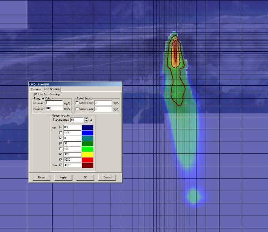Viewport: 268px width, 232px height.
Task: Increase the transparency spinner value
Action: click(86, 118)
